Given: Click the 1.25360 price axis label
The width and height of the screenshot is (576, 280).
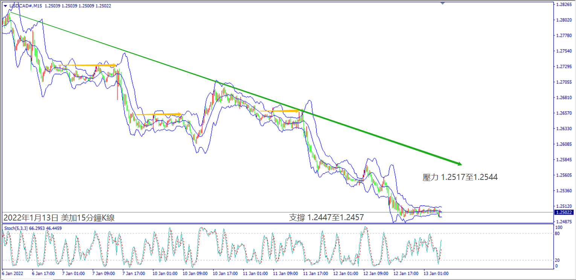Looking at the screenshot, I should (x=564, y=191).
